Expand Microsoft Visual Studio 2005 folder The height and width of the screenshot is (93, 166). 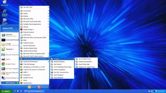point(34,21)
